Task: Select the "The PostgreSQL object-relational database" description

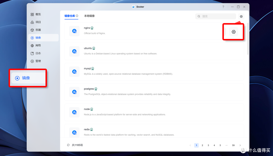Action: 127,94
